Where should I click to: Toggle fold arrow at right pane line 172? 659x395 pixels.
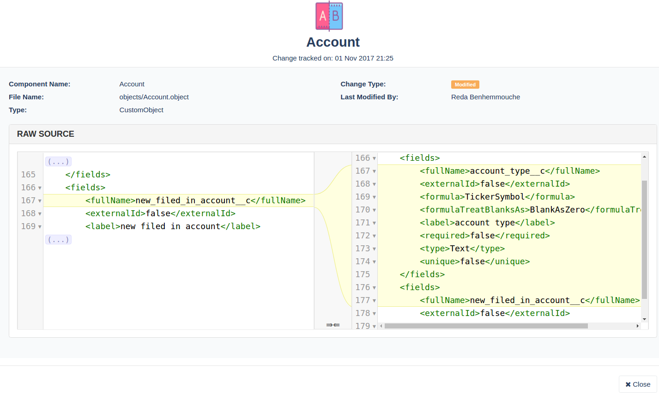374,236
